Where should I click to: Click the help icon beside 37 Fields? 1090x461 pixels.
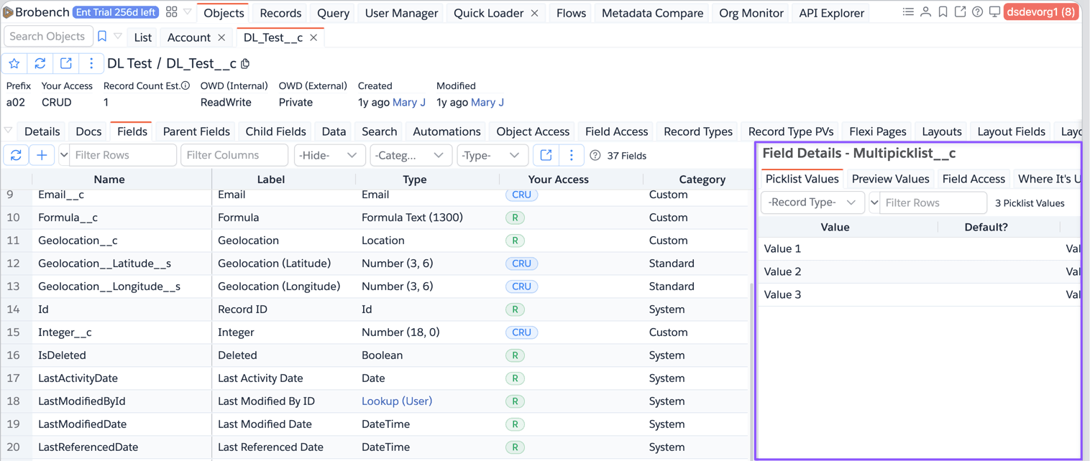tap(595, 156)
